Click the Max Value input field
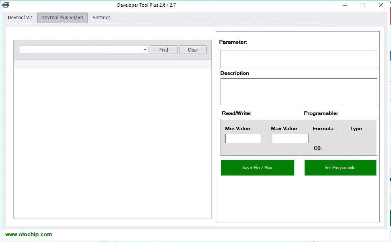Screen dimensions: 391x242 (290, 139)
